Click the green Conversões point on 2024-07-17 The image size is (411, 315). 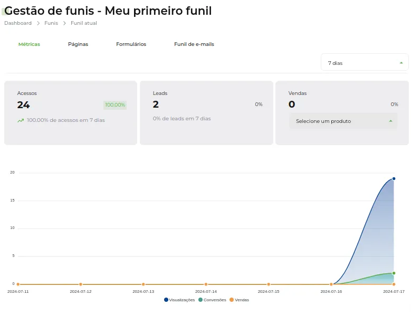point(394,273)
